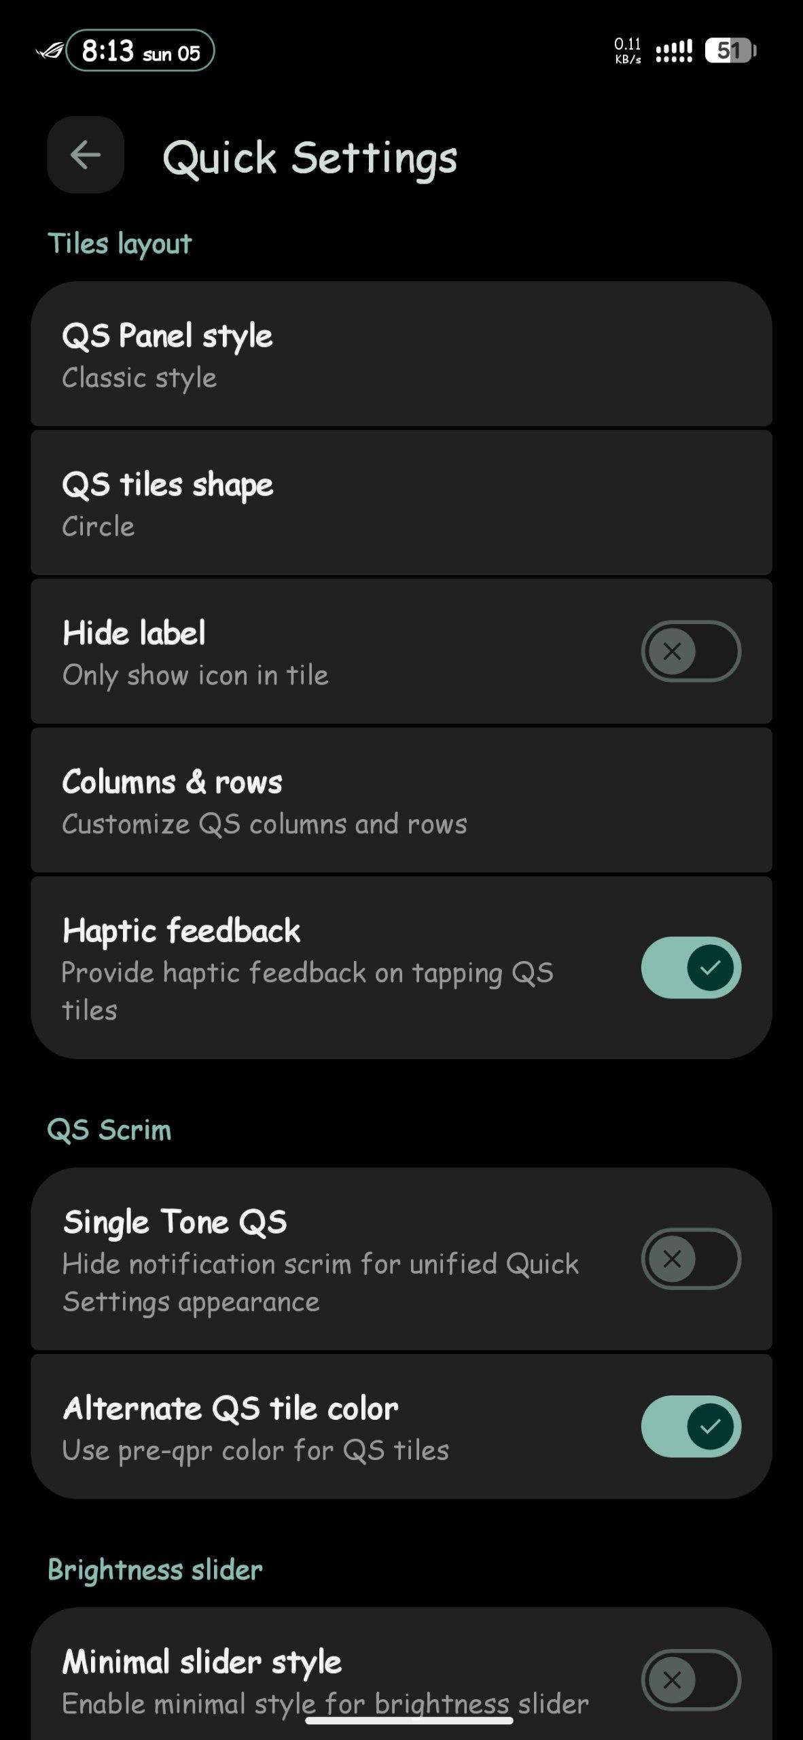Screen dimensions: 803x1740
Task: Enable the Hide label toggle
Action: [x=690, y=651]
